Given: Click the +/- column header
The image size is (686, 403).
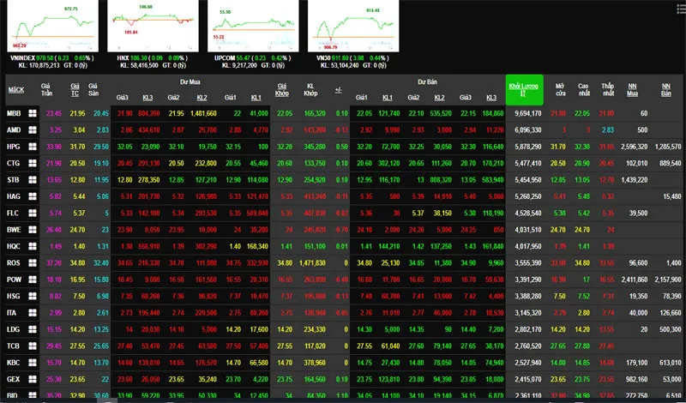Looking at the screenshot, I should pyautogui.click(x=338, y=90).
